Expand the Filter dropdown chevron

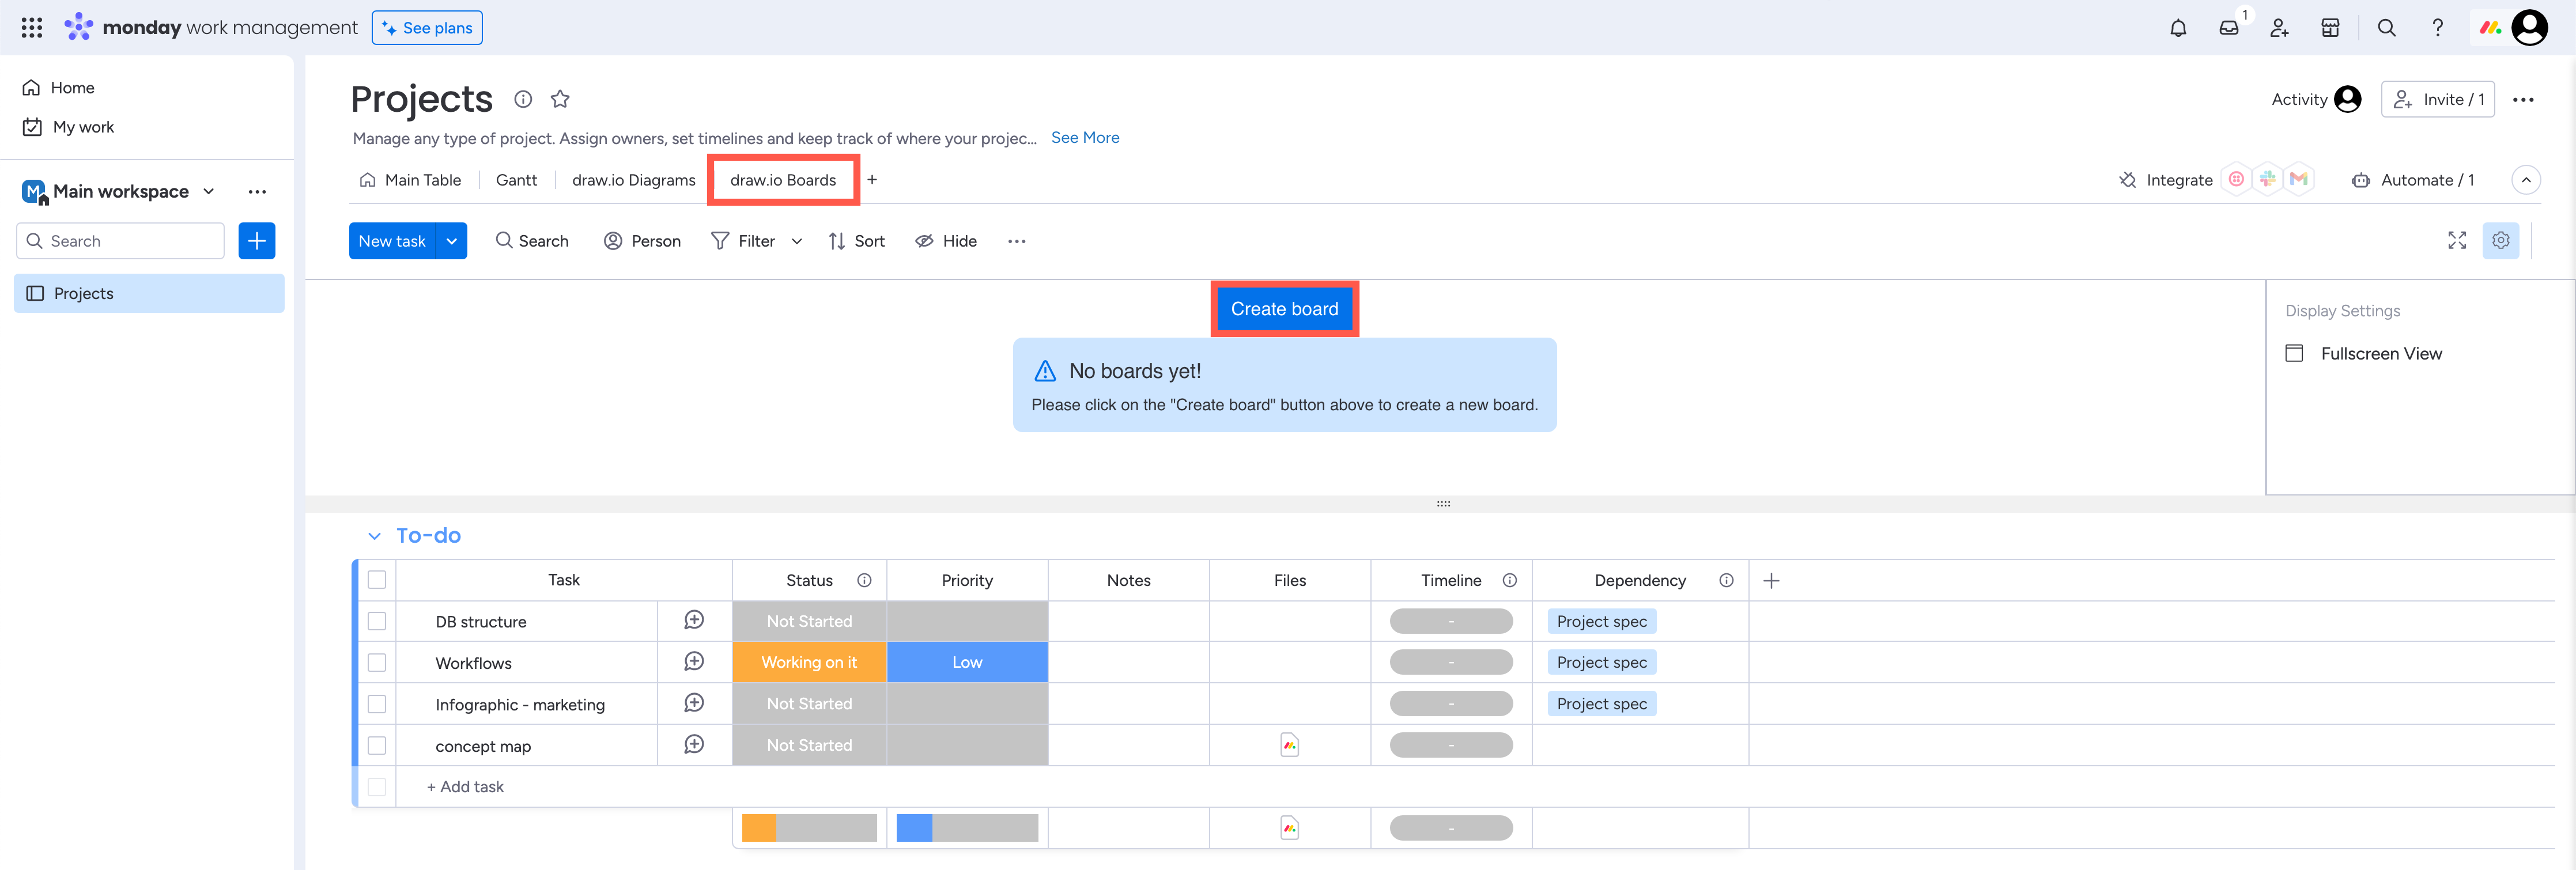pyautogui.click(x=796, y=240)
